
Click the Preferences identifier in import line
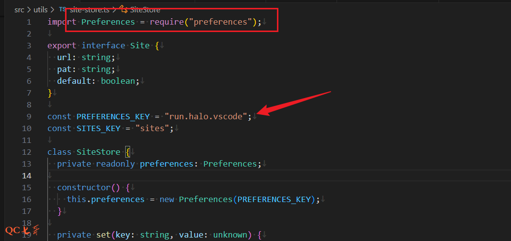click(108, 22)
